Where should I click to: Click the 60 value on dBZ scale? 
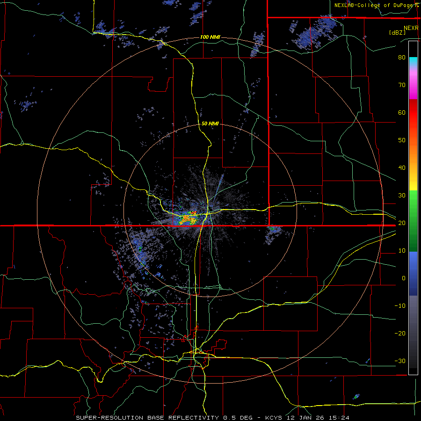(402, 112)
